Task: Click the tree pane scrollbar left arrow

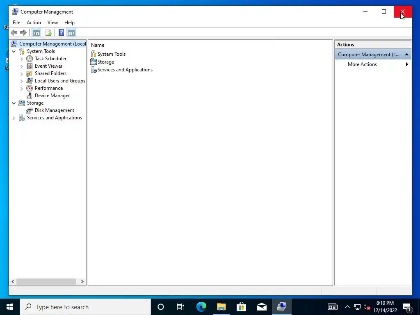Action: point(13,281)
